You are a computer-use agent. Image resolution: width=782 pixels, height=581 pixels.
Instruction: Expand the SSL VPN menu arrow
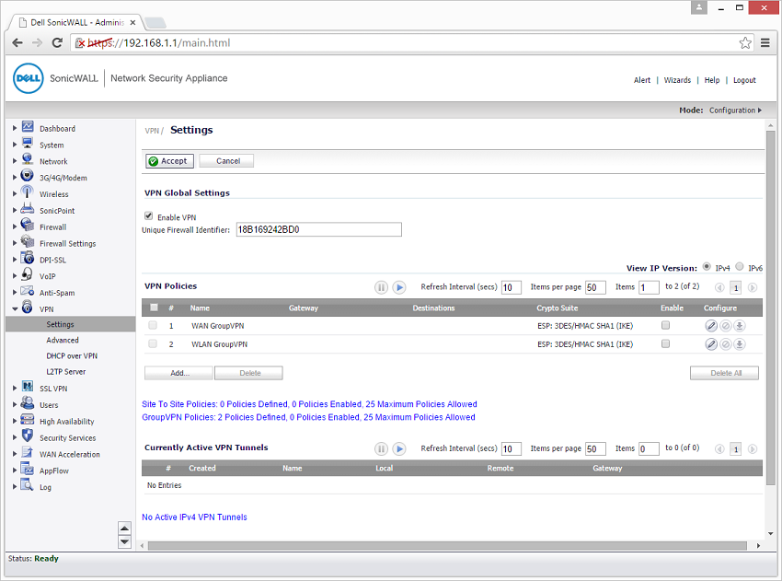coord(15,389)
